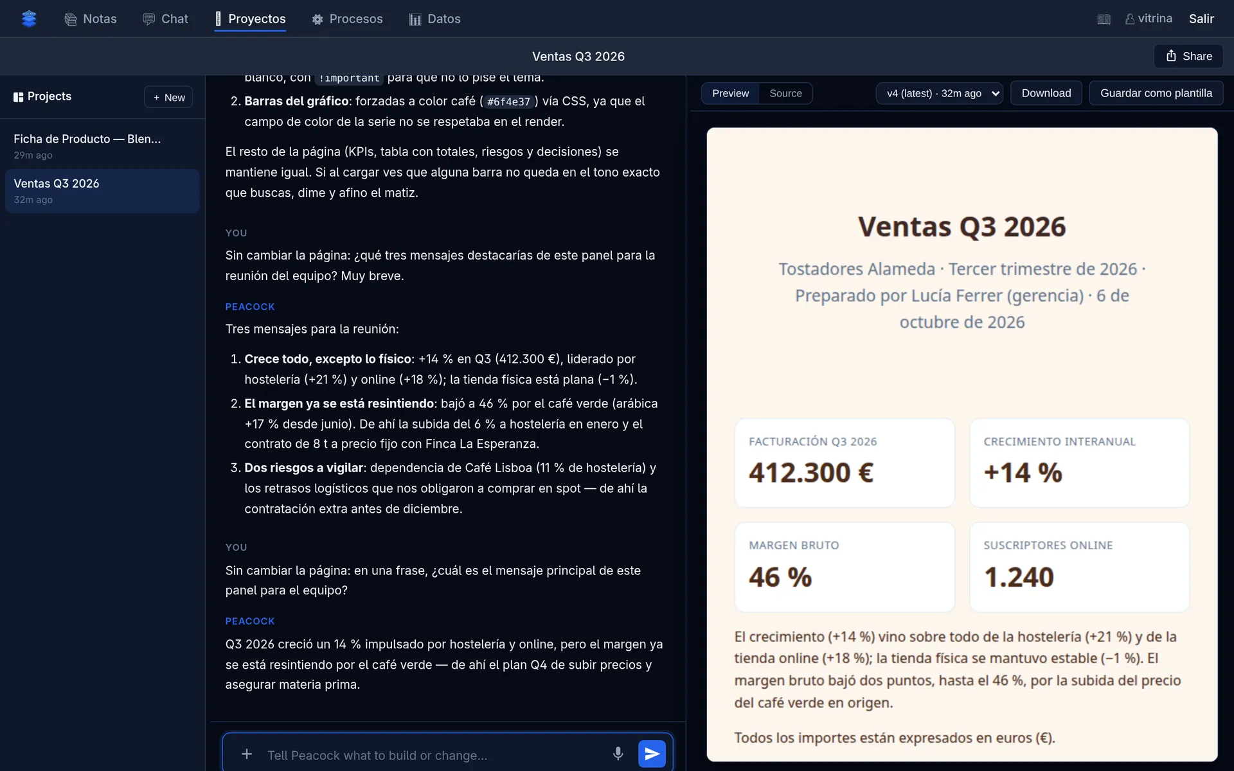Click the Suscriptores online 1.240 card
The height and width of the screenshot is (771, 1234).
tap(1079, 567)
